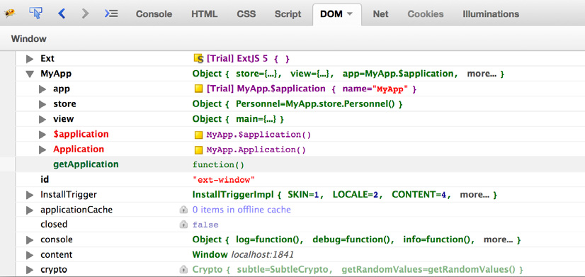Open the Net tab
The width and height of the screenshot is (585, 277).
(380, 14)
